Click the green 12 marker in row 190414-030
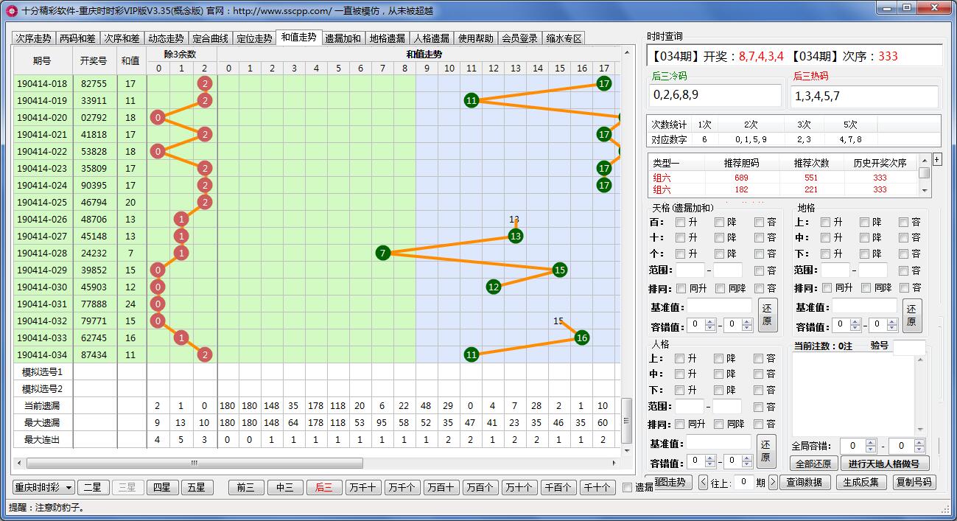 tap(494, 287)
